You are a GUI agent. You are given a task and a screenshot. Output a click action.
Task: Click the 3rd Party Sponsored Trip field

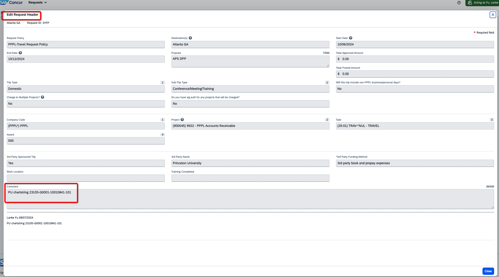click(x=86, y=163)
